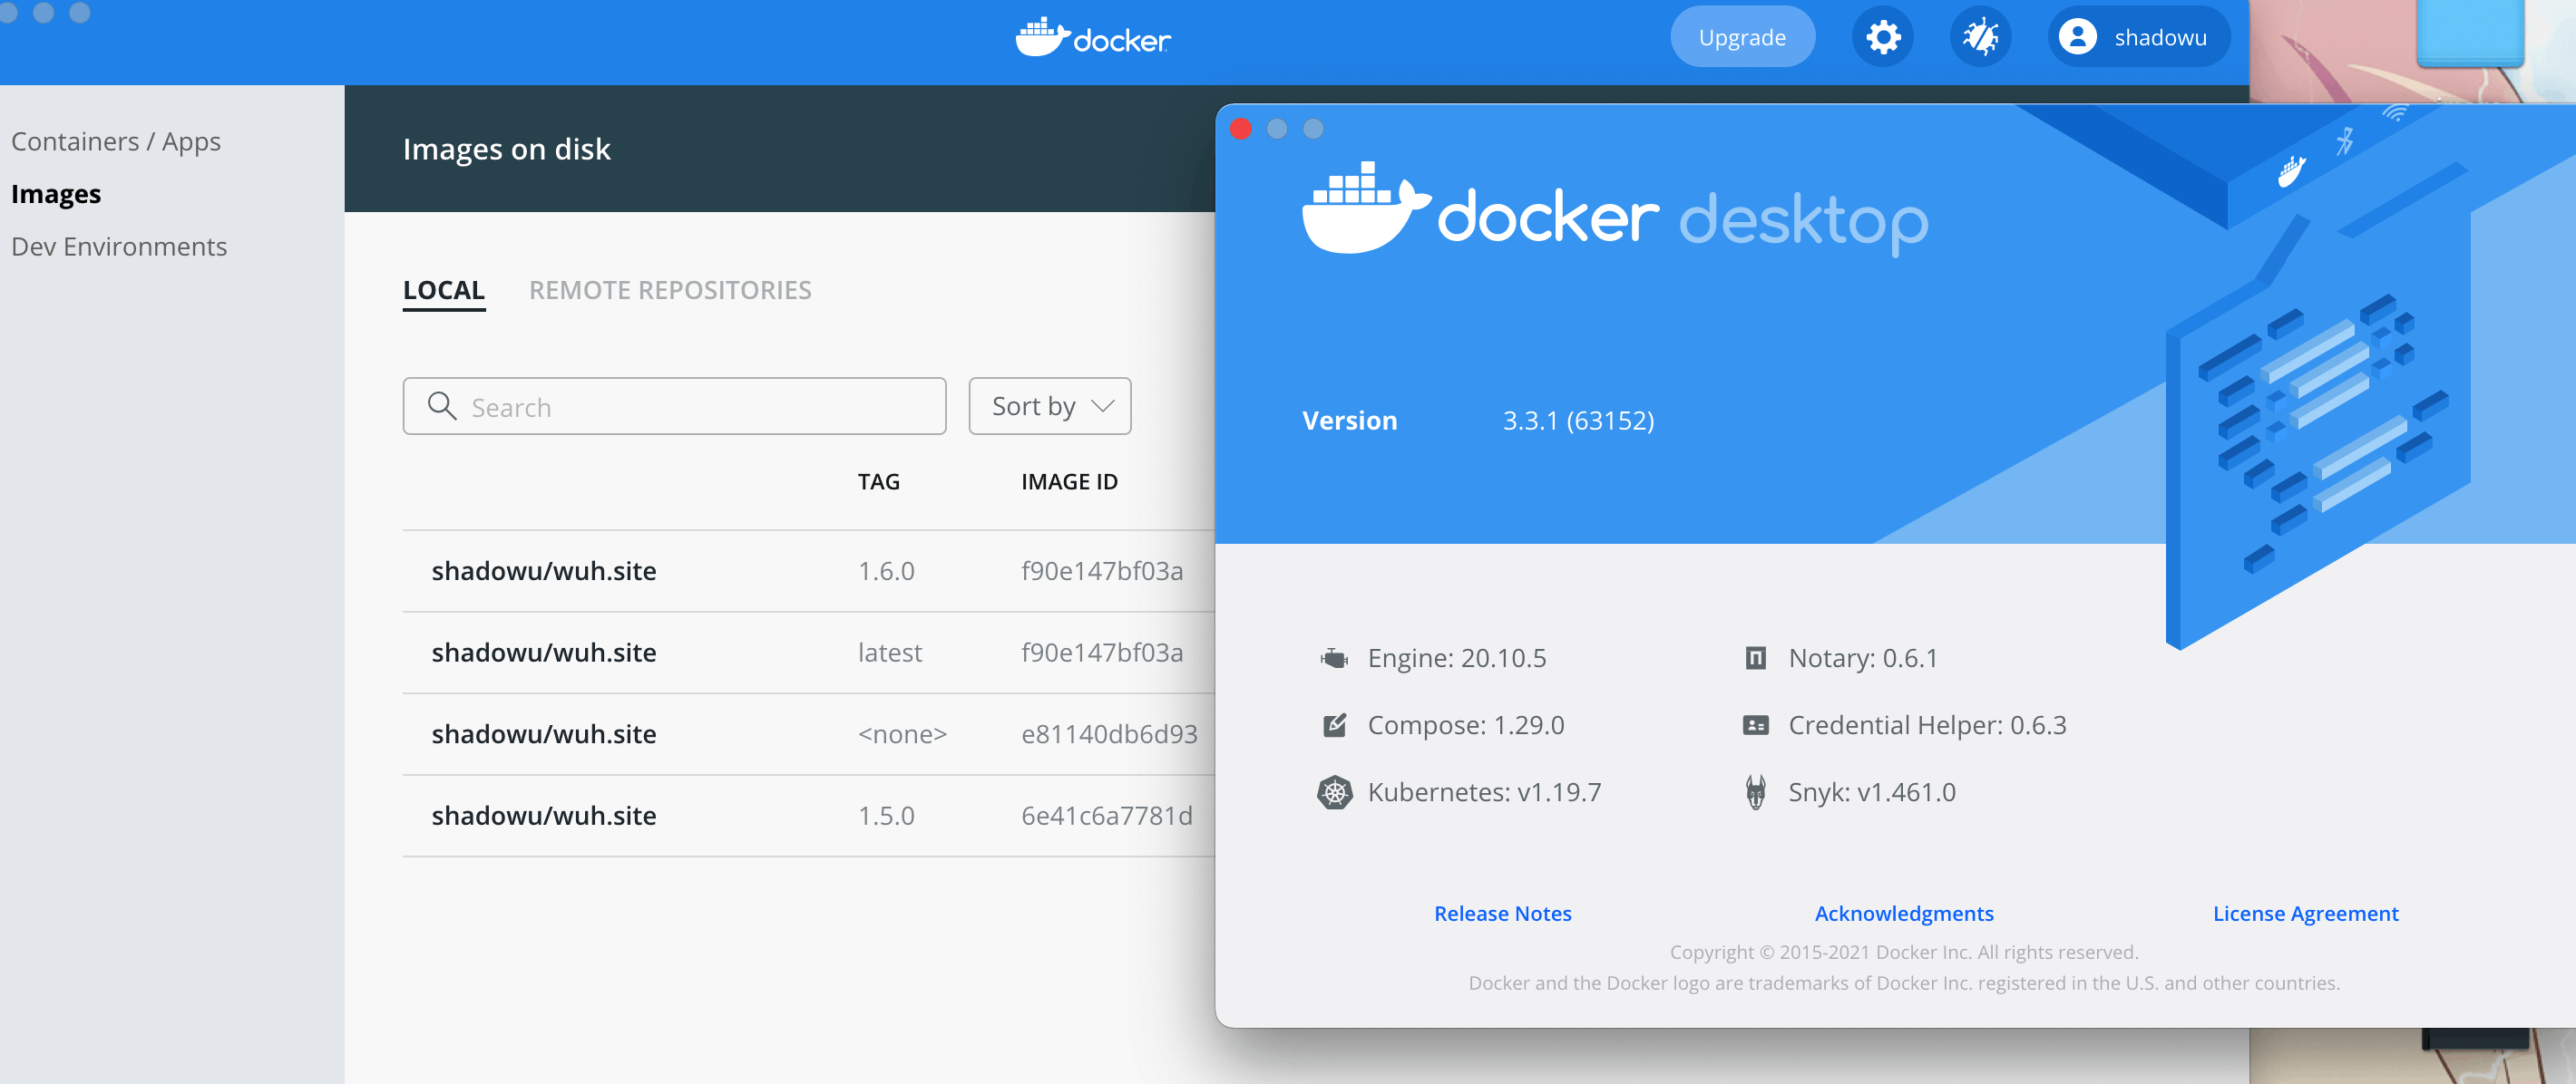
Task: Open the Troubleshoot bug icon
Action: coord(1981,38)
